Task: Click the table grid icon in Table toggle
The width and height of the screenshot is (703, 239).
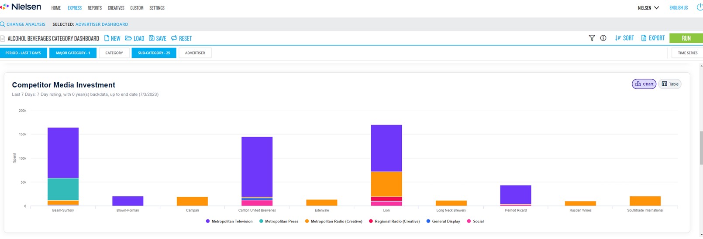Action: pyautogui.click(x=664, y=84)
